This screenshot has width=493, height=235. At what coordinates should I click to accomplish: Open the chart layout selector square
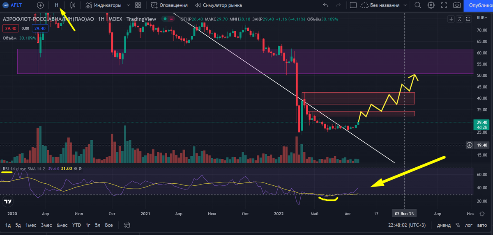[353, 5]
